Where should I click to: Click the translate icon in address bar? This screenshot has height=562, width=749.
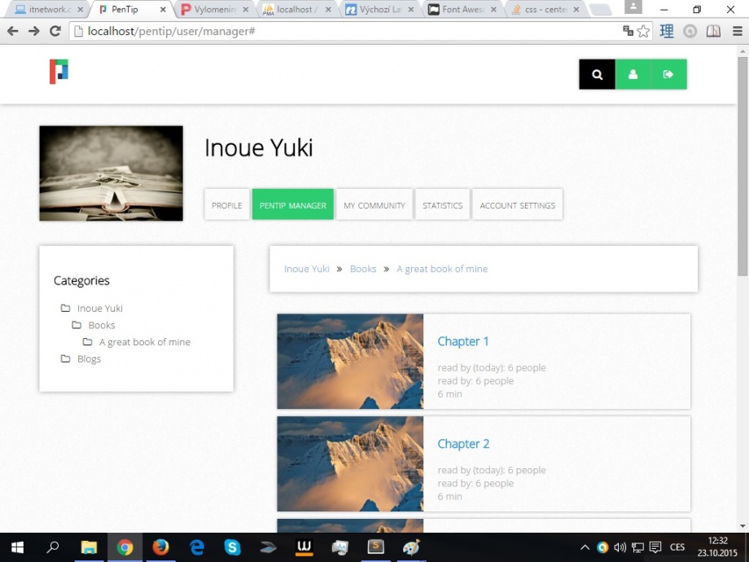tap(628, 31)
